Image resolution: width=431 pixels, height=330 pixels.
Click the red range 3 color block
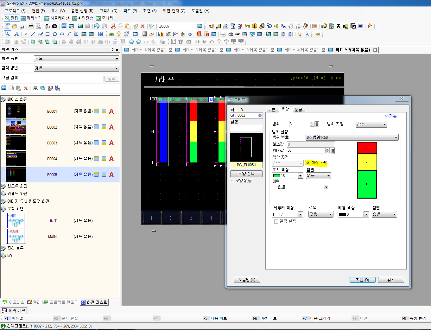[367, 148]
